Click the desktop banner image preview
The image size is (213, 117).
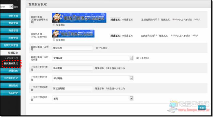tap(79, 18)
